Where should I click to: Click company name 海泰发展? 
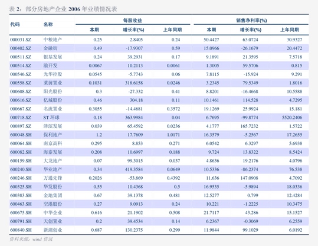click(x=53, y=152)
